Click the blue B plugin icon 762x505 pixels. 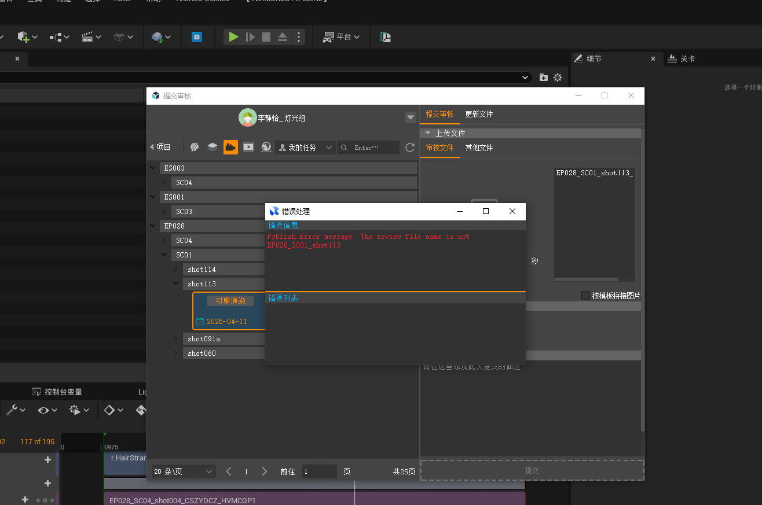point(197,37)
